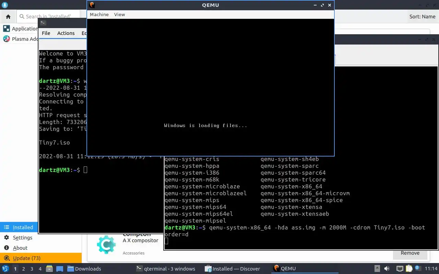The image size is (439, 274).
Task: Click 'Tiny7.iso' line in left terminal
Action: tap(54, 142)
